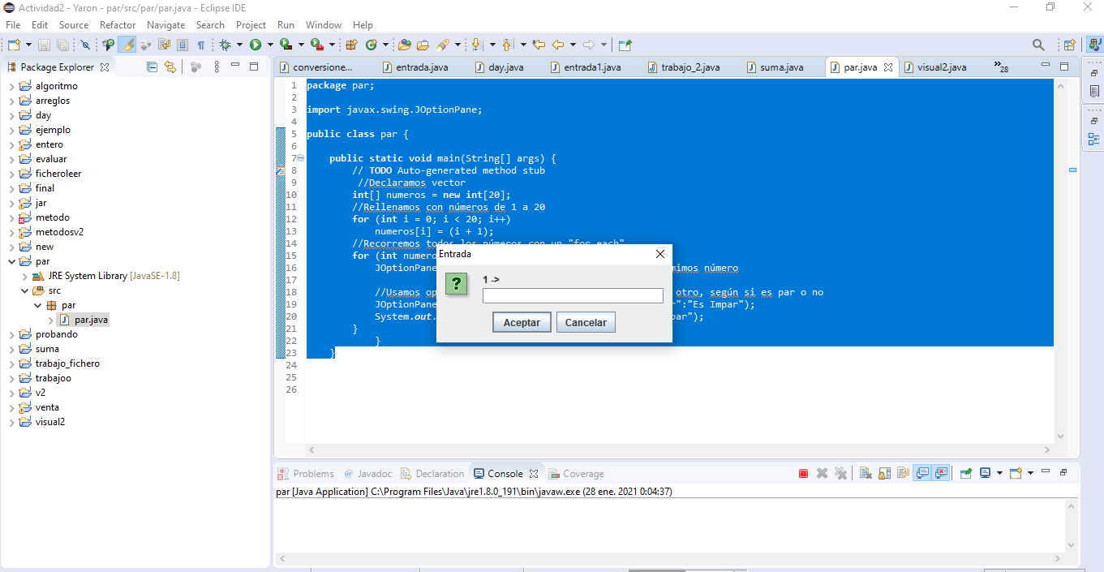Toggle Link with Editor in Package Explorer
This screenshot has width=1104, height=572.
(170, 67)
